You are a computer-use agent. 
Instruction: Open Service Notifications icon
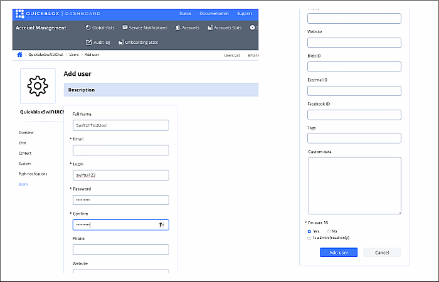125,28
